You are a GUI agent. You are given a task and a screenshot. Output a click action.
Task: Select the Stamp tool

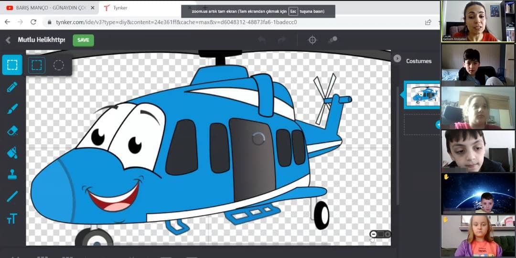click(12, 174)
